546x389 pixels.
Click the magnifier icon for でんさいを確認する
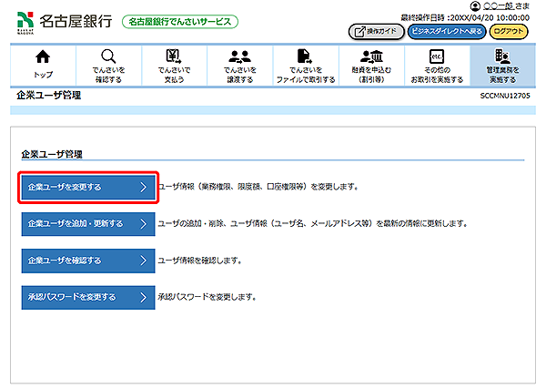(x=108, y=56)
